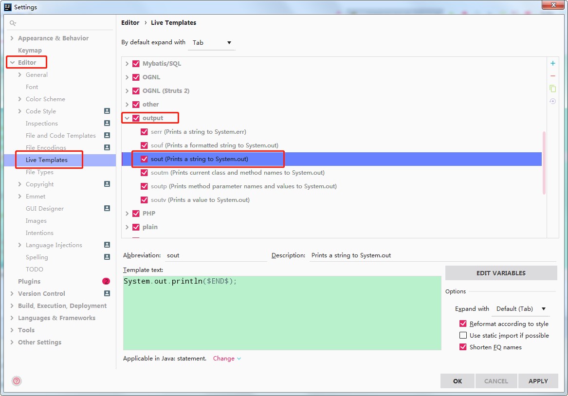Click the restore deleted defaults icon
Viewport: 568px width, 396px height.
click(x=553, y=101)
